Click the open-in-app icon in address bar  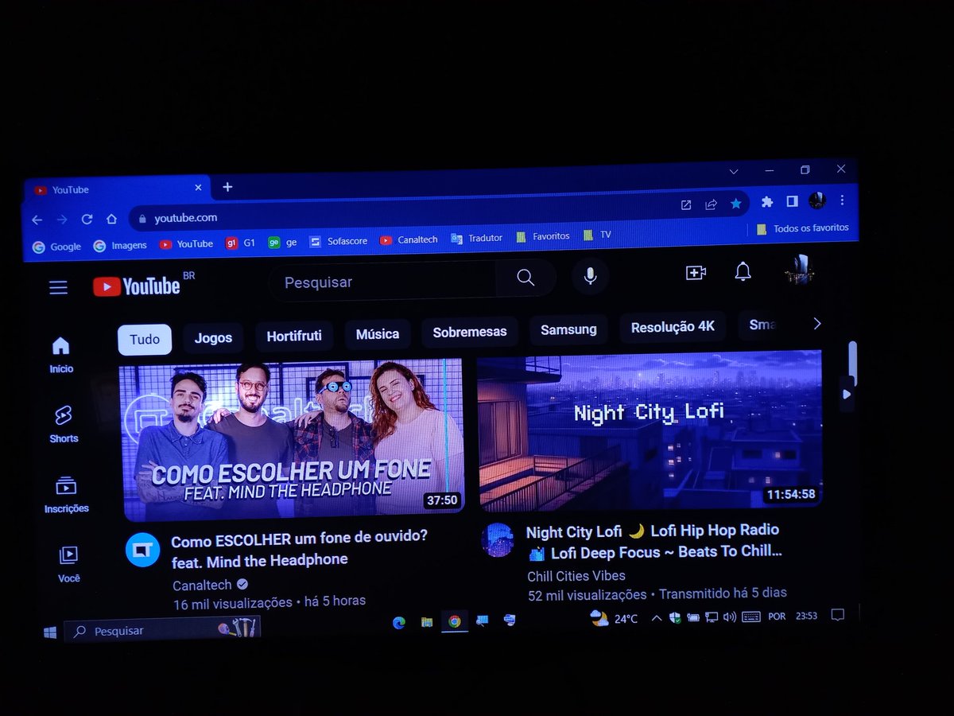[686, 205]
